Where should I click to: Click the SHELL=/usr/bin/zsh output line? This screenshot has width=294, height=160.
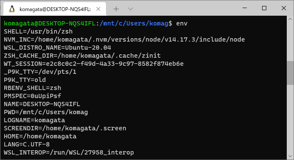(x=38, y=31)
